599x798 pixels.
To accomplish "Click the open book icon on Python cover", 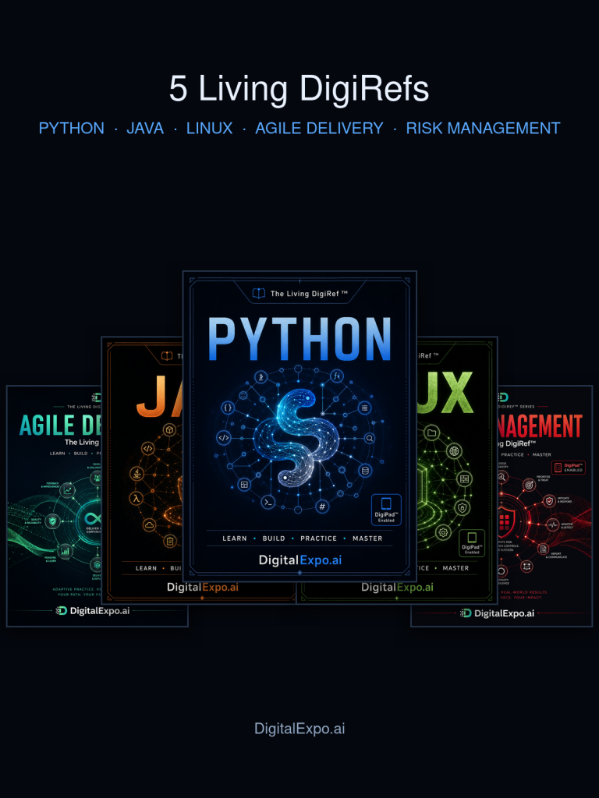I will (259, 294).
